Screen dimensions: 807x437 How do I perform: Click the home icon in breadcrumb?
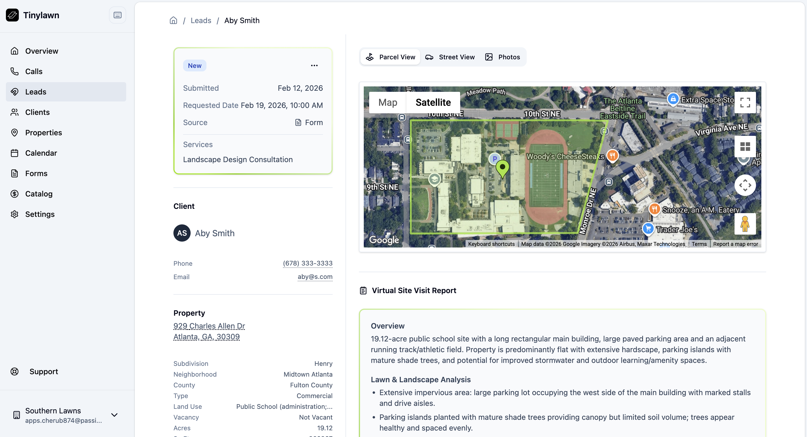click(173, 20)
